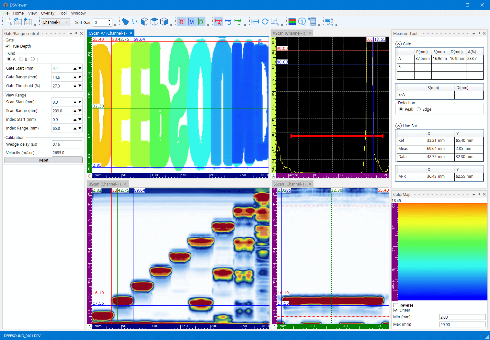Select gate kind B radio button
The height and width of the screenshot is (340, 490).
pos(21,59)
